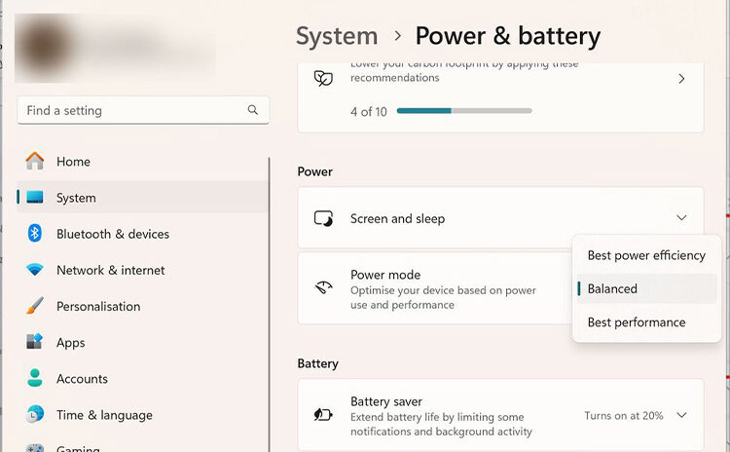Click the Power mode label text
The height and width of the screenshot is (452, 730).
(385, 275)
